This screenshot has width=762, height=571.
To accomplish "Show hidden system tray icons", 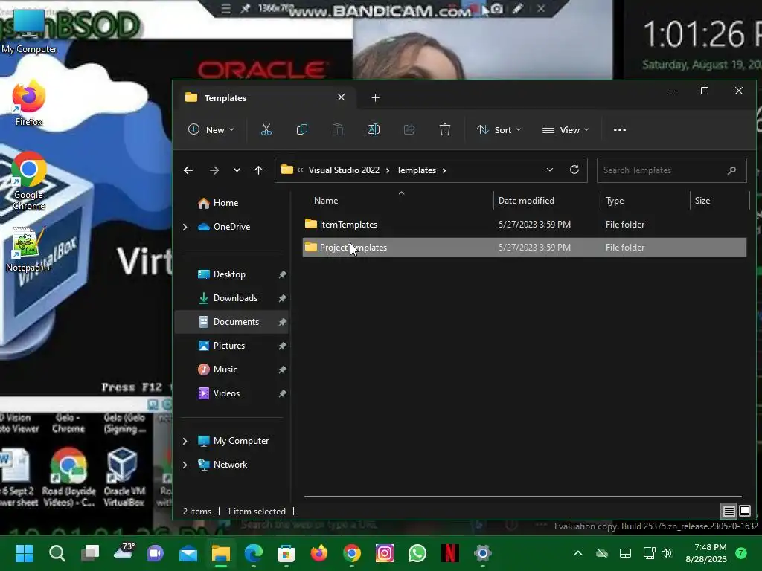I will coord(577,553).
